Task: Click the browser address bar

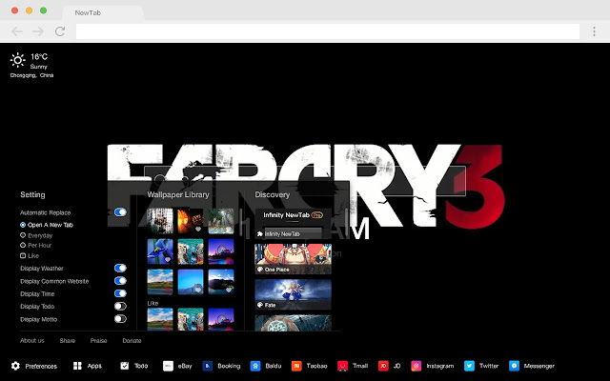Action: pos(328,31)
